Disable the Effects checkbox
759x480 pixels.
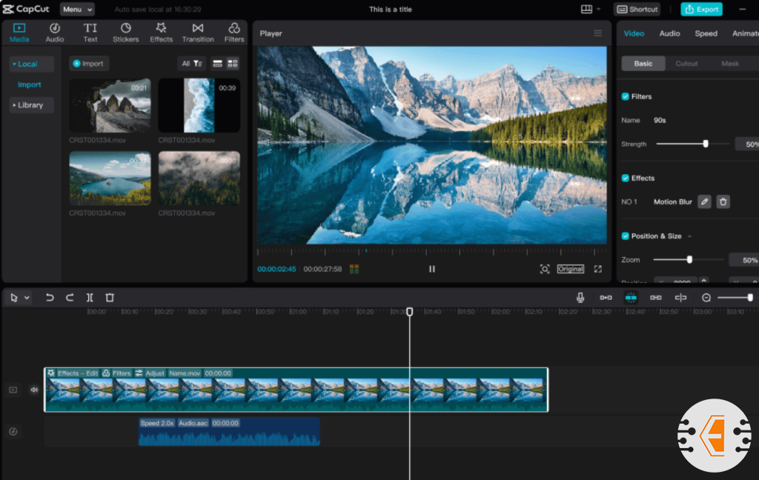tap(626, 178)
